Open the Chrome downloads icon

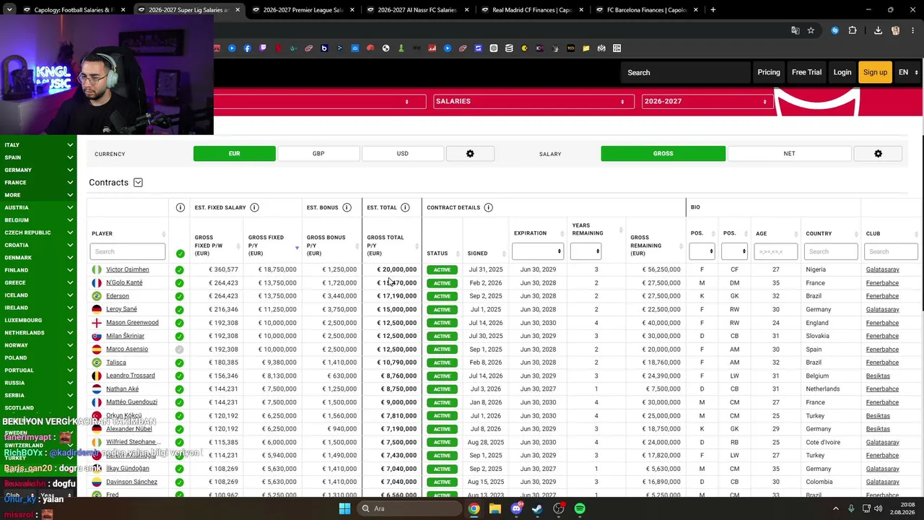pos(878,30)
